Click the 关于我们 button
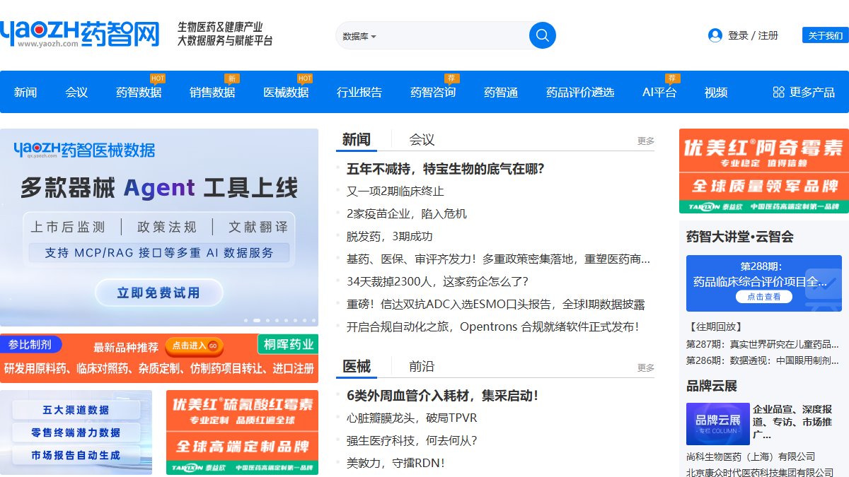 [825, 35]
